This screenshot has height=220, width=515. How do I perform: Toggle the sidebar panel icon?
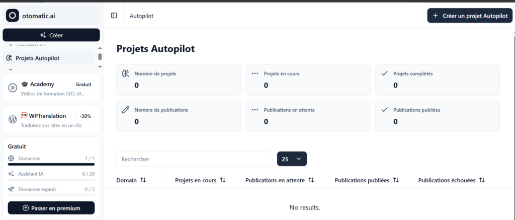[114, 16]
